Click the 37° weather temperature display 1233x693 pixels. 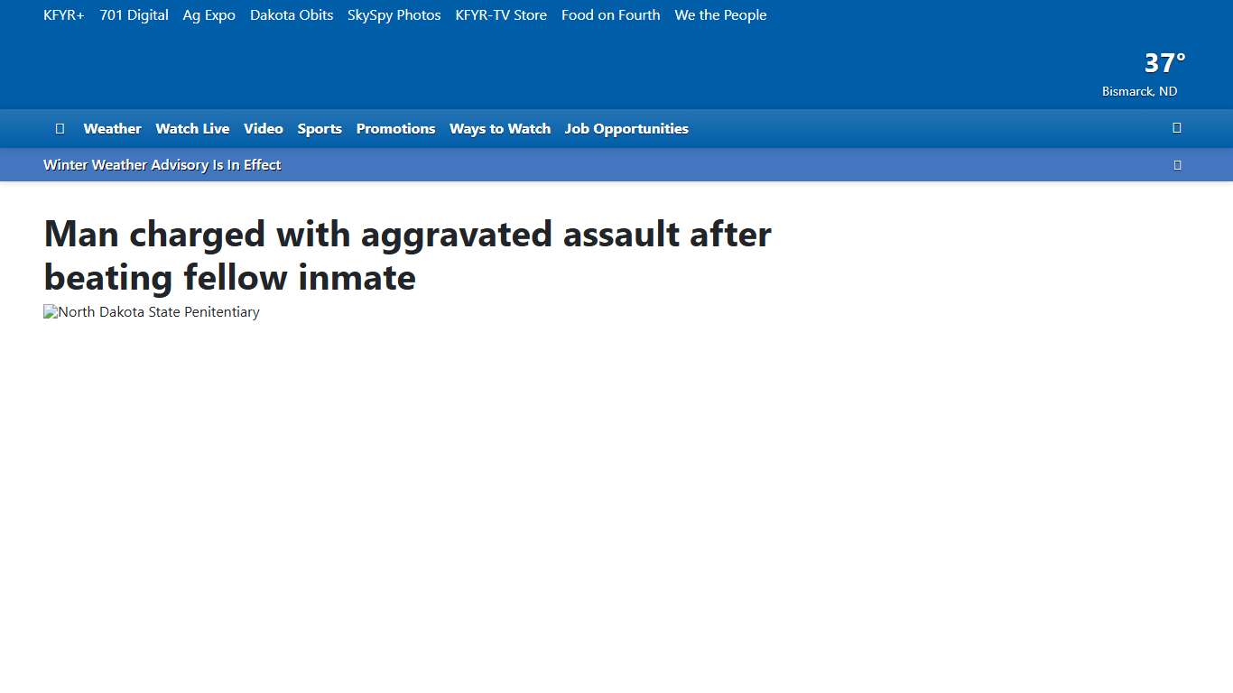tap(1163, 62)
